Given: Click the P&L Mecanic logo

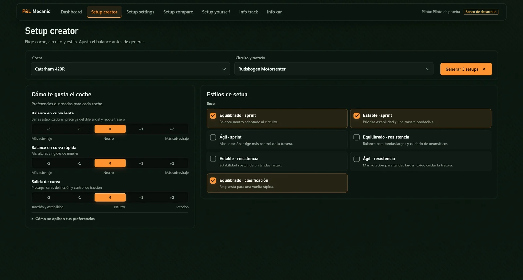Looking at the screenshot, I should coord(36,11).
